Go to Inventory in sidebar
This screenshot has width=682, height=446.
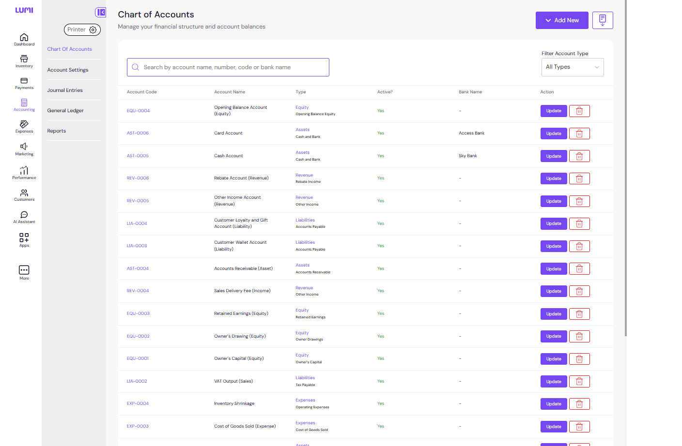pos(24,61)
